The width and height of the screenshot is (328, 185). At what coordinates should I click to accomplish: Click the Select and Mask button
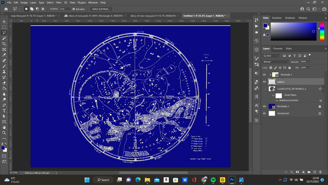coord(101,9)
